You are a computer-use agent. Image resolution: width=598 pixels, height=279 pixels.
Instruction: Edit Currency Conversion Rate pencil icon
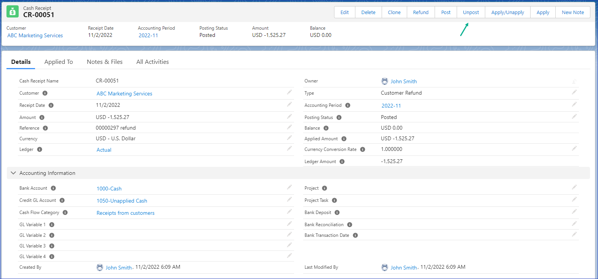tap(574, 148)
